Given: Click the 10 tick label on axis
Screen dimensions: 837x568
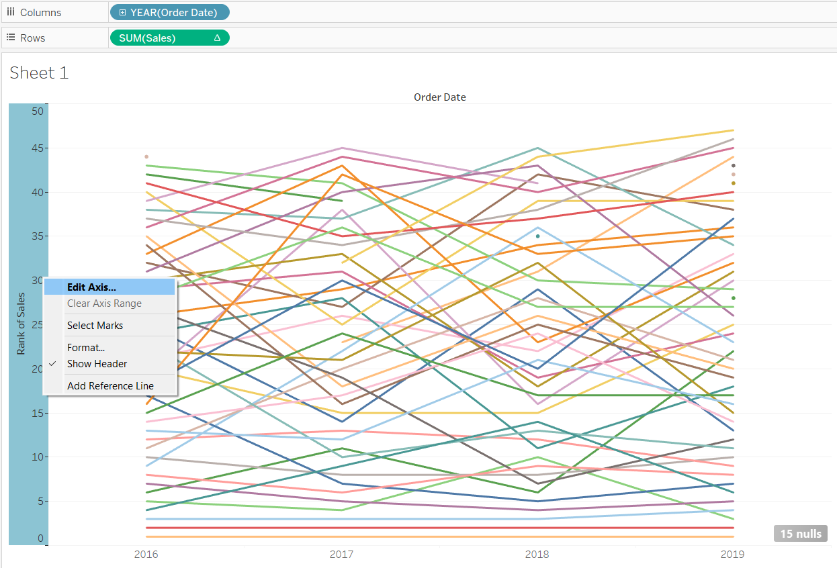Looking at the screenshot, I should (x=38, y=457).
